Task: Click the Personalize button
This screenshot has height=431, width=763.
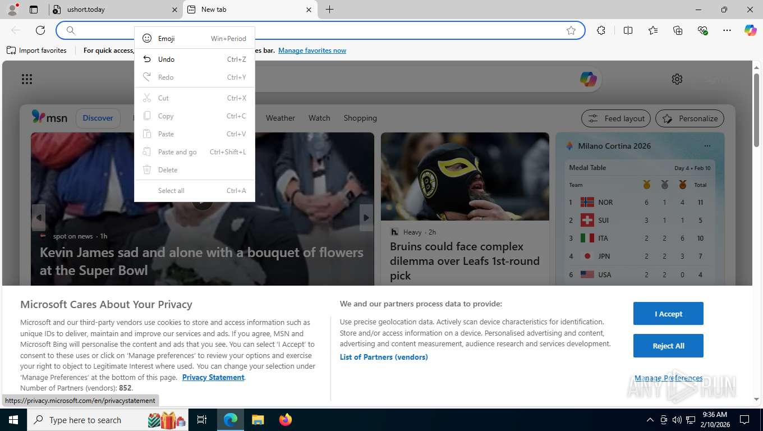Action: point(690,118)
